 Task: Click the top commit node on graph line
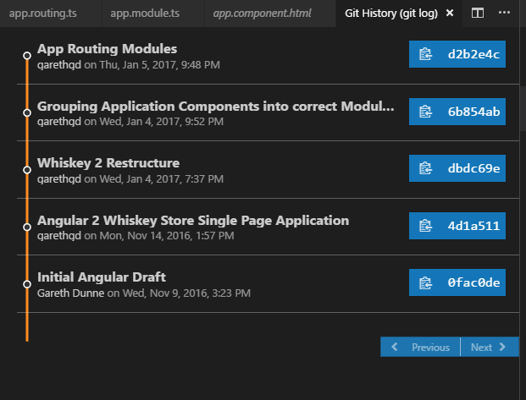[x=27, y=55]
